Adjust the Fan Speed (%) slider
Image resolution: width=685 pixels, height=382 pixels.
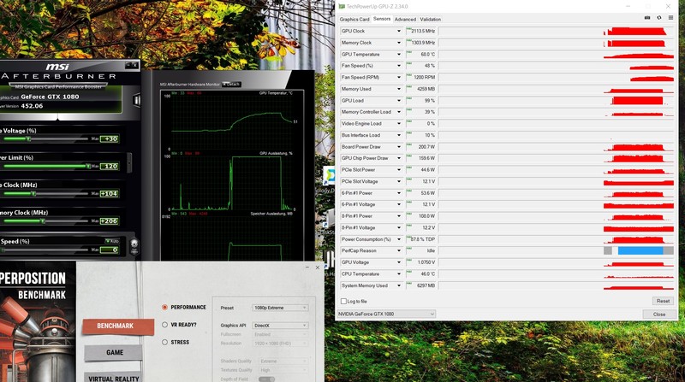(x=45, y=250)
